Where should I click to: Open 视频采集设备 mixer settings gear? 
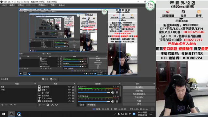(117, 101)
